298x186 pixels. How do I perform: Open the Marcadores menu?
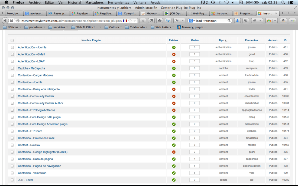pos(95,2)
